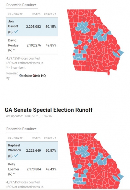Click the checkmark next to Raphael Warnock (D)
130x190 pixels.
tap(16, 155)
